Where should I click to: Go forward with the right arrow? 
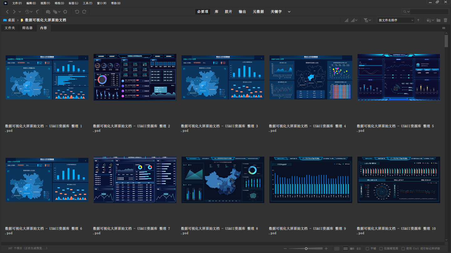pyautogui.click(x=14, y=12)
